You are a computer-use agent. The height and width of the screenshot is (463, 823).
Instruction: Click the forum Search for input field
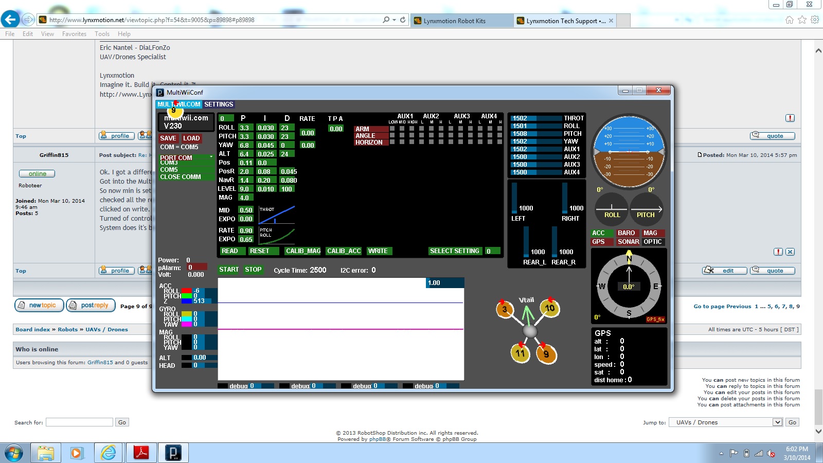point(79,422)
